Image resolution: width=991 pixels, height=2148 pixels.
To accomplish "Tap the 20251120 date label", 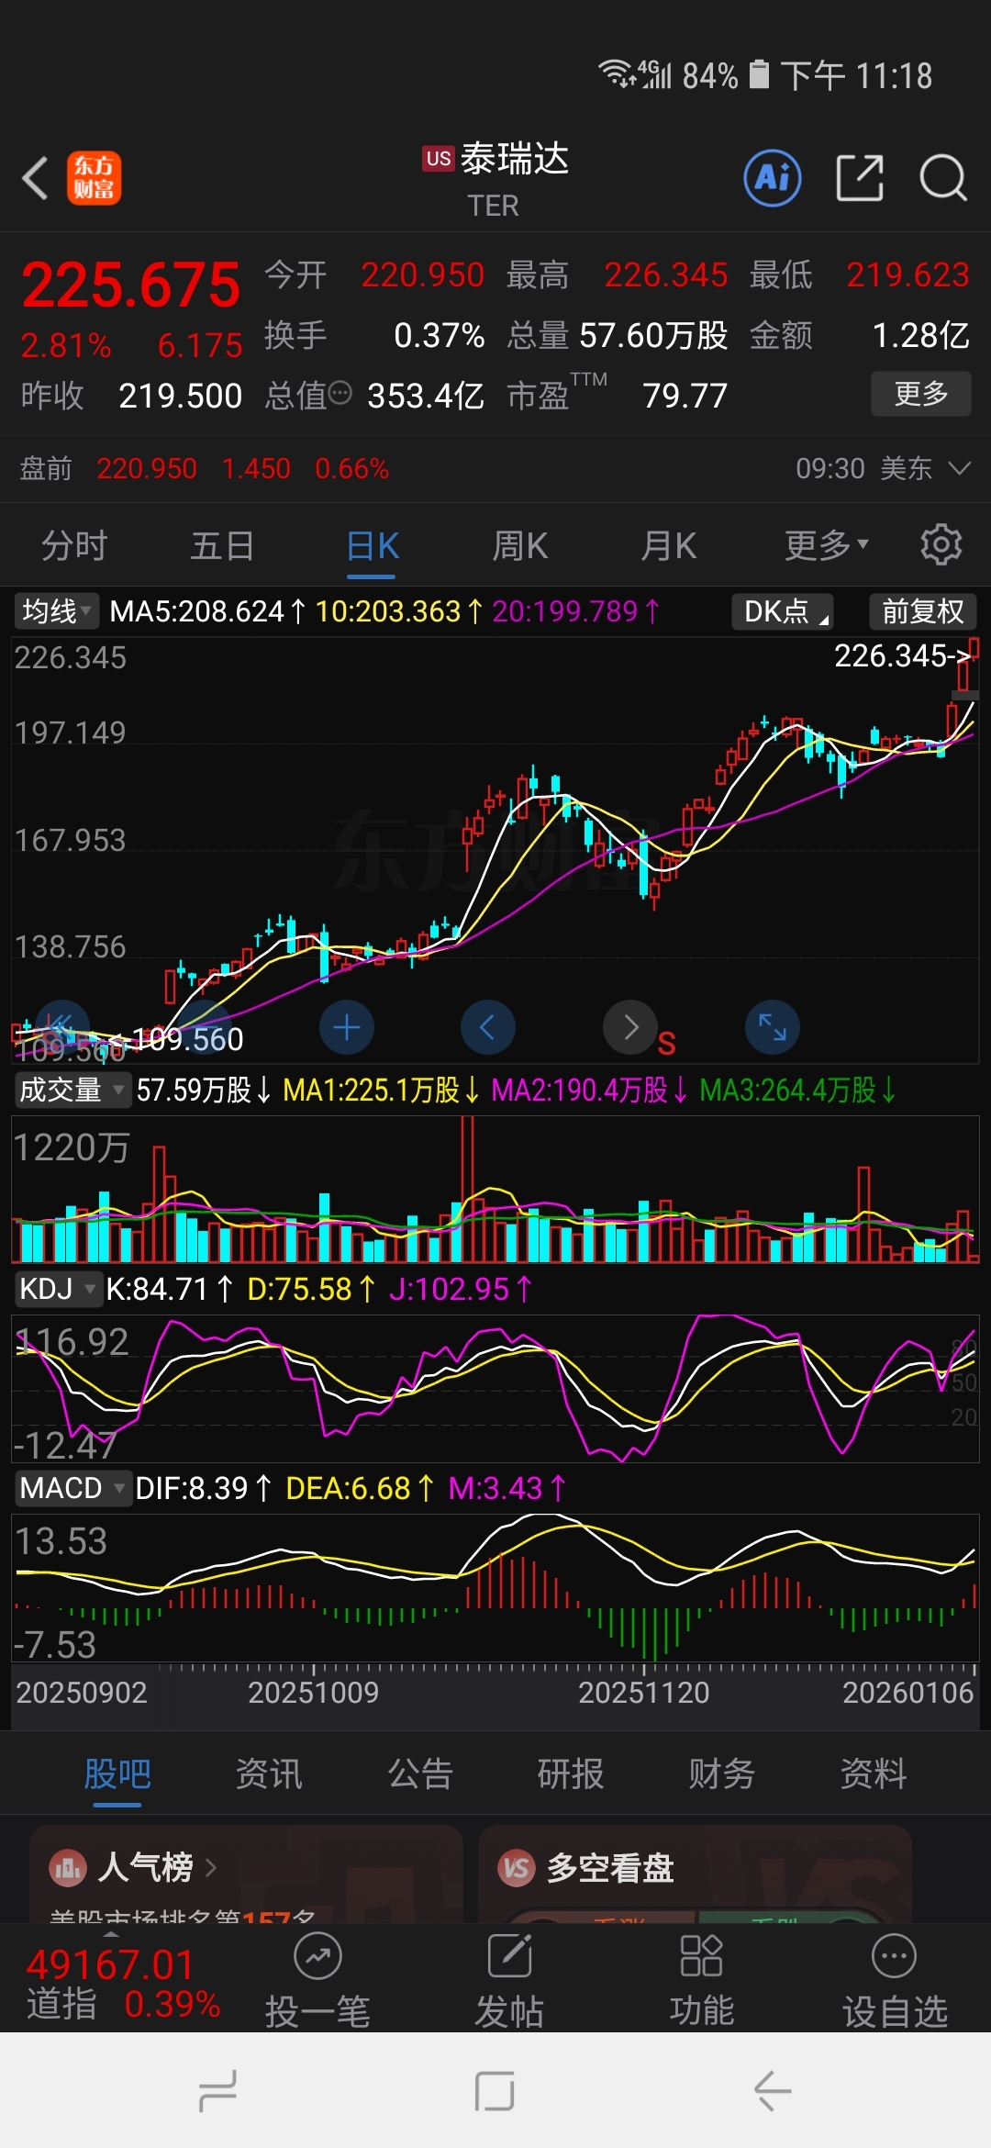I will [x=643, y=1692].
